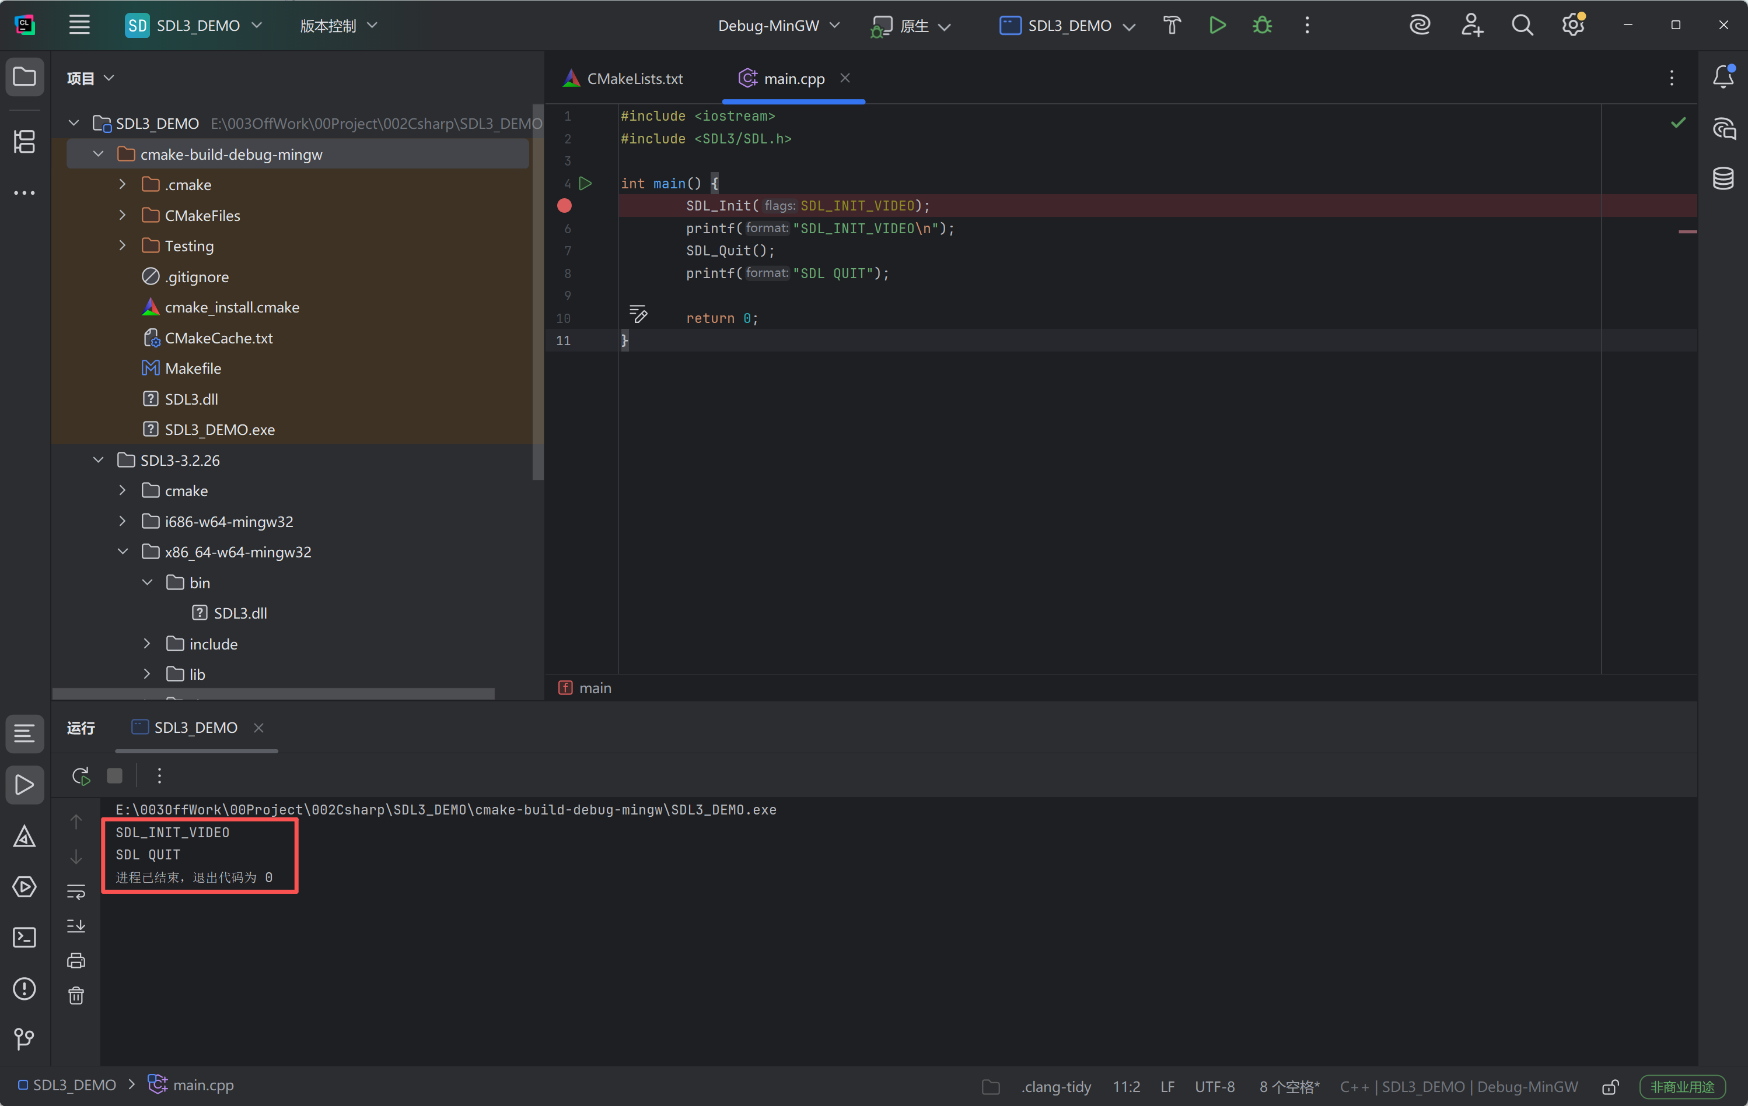Viewport: 1748px width, 1106px height.
Task: Click the .clang-tidy status bar link
Action: coord(1055,1086)
